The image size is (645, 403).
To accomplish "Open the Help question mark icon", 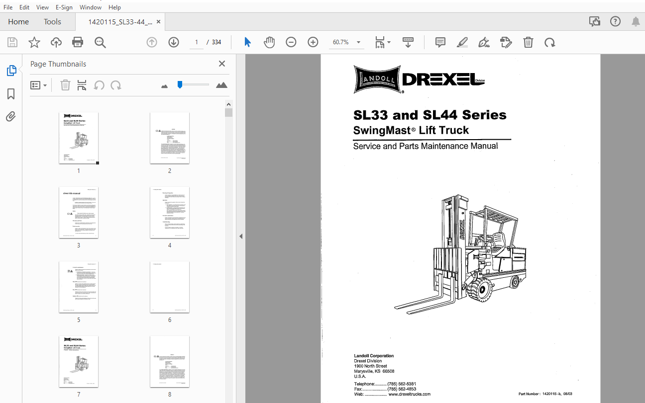I will click(x=616, y=21).
